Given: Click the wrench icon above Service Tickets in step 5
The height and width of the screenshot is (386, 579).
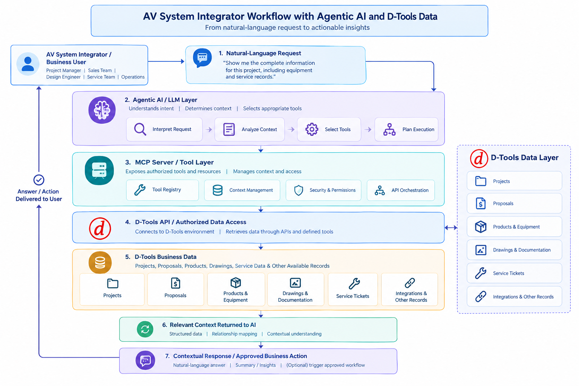Looking at the screenshot, I should coord(354,283).
